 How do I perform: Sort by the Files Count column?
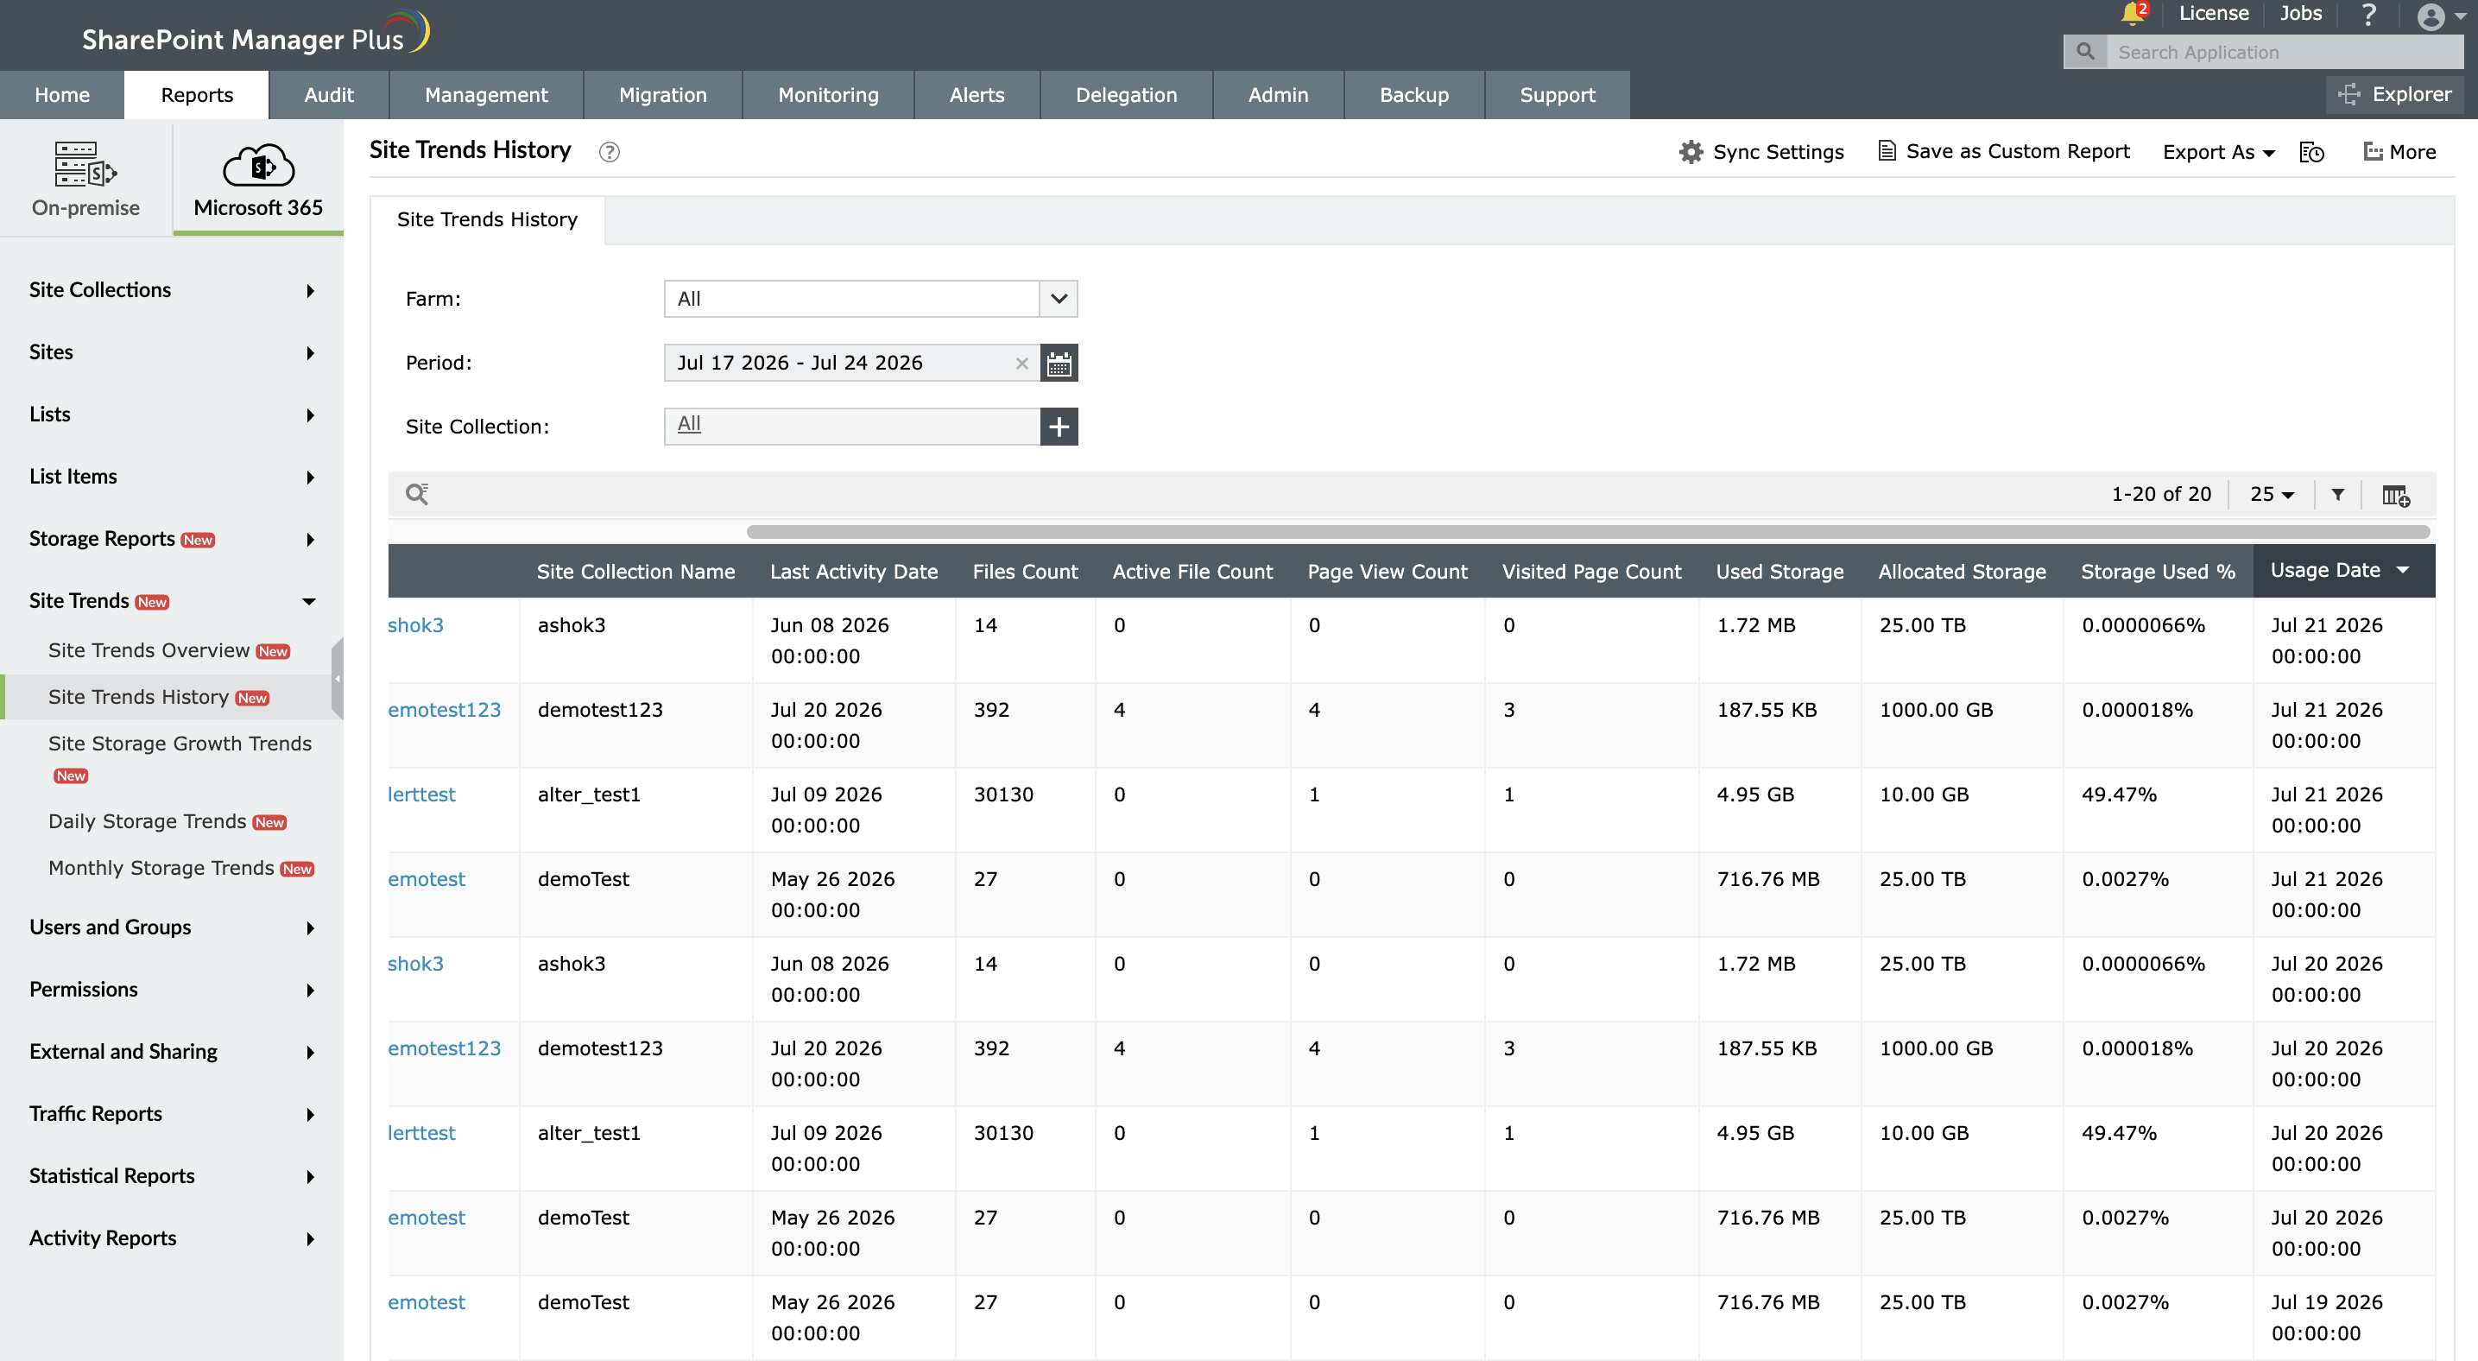coord(1025,572)
